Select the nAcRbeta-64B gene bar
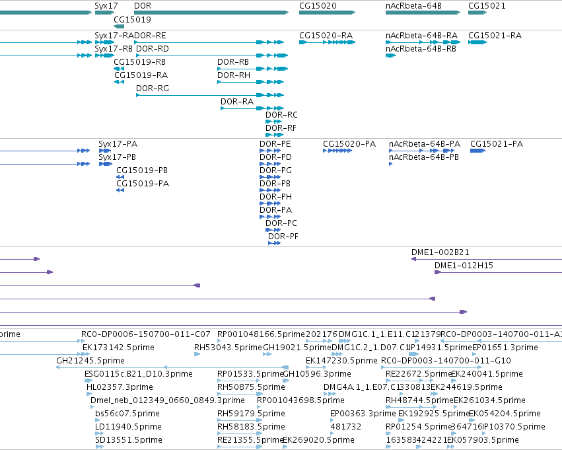This screenshot has height=450, width=562. [x=423, y=13]
